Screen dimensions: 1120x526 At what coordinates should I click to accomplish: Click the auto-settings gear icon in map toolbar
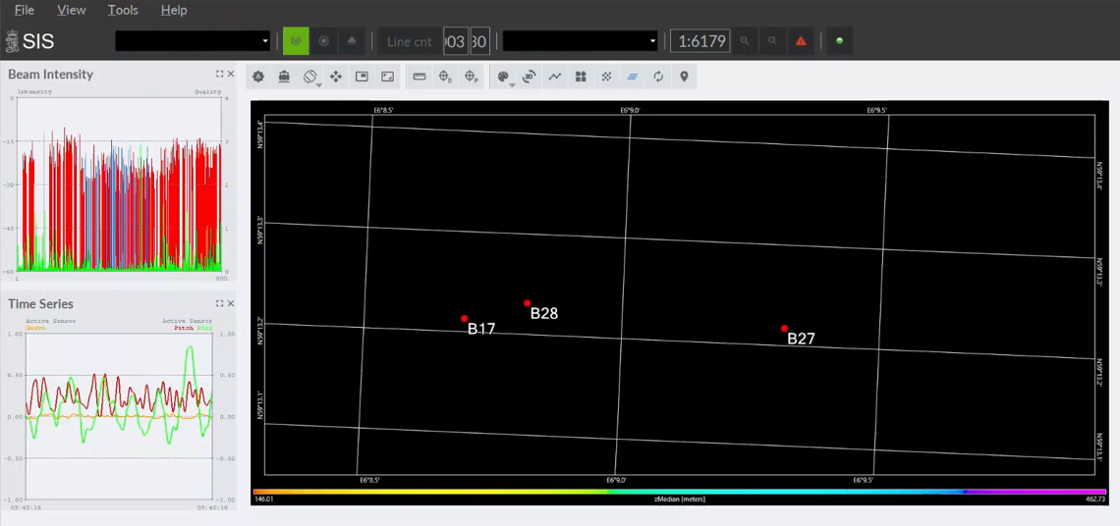[x=257, y=77]
